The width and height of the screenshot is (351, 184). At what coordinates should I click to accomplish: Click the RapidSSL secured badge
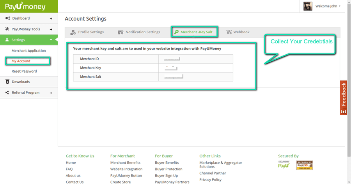point(304,165)
